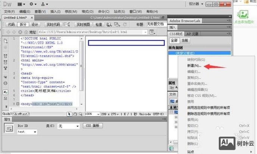Toggle 实时视图 live view
The image size is (257, 154).
tap(83, 25)
